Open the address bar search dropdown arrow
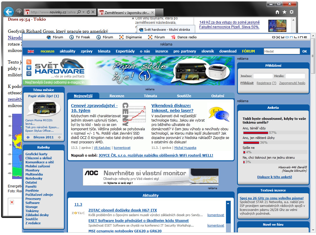Viewport: 316px width, 235px height. tap(83, 12)
